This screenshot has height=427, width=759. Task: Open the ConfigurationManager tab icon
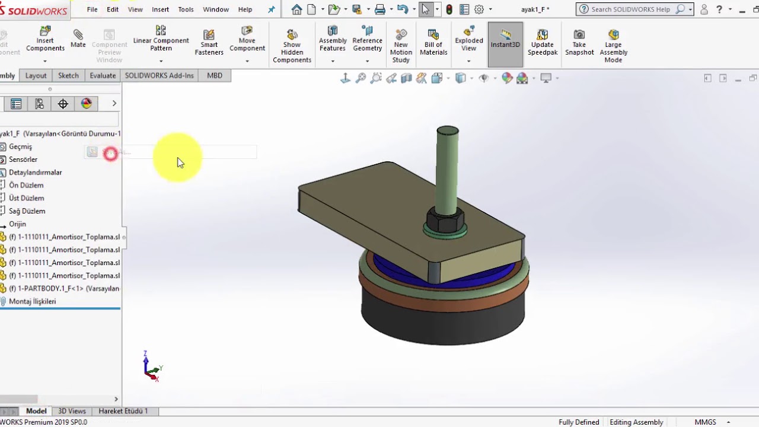coord(39,104)
